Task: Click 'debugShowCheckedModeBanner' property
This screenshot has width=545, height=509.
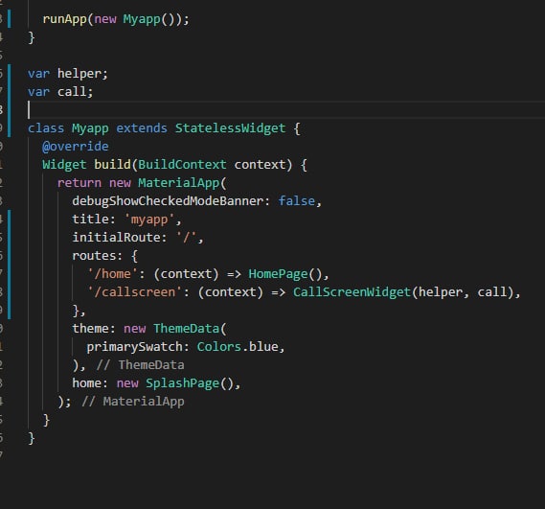Action: pyautogui.click(x=168, y=200)
